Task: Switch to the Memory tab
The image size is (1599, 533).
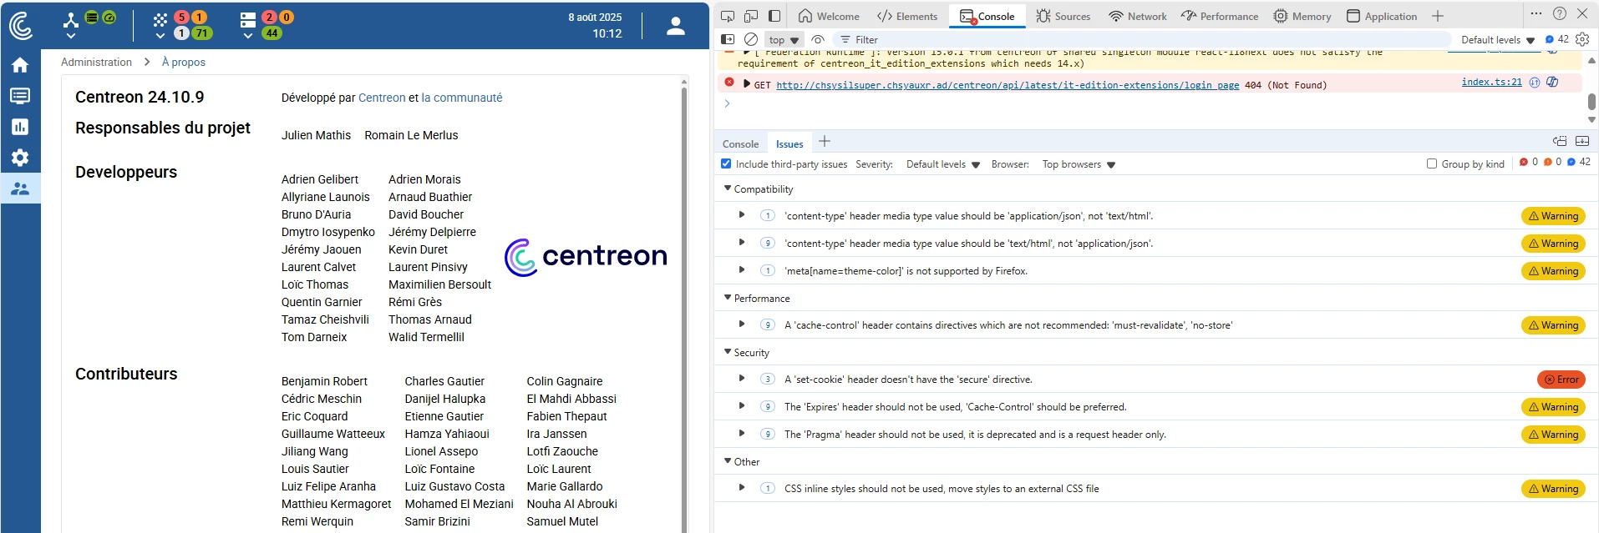Action: point(1302,16)
